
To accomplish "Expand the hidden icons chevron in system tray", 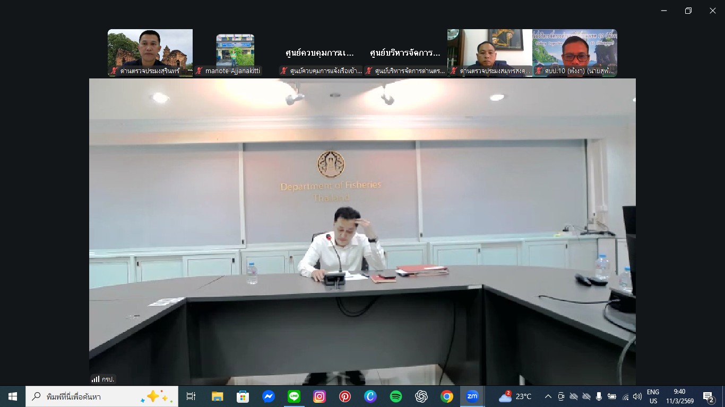I will coord(547,396).
